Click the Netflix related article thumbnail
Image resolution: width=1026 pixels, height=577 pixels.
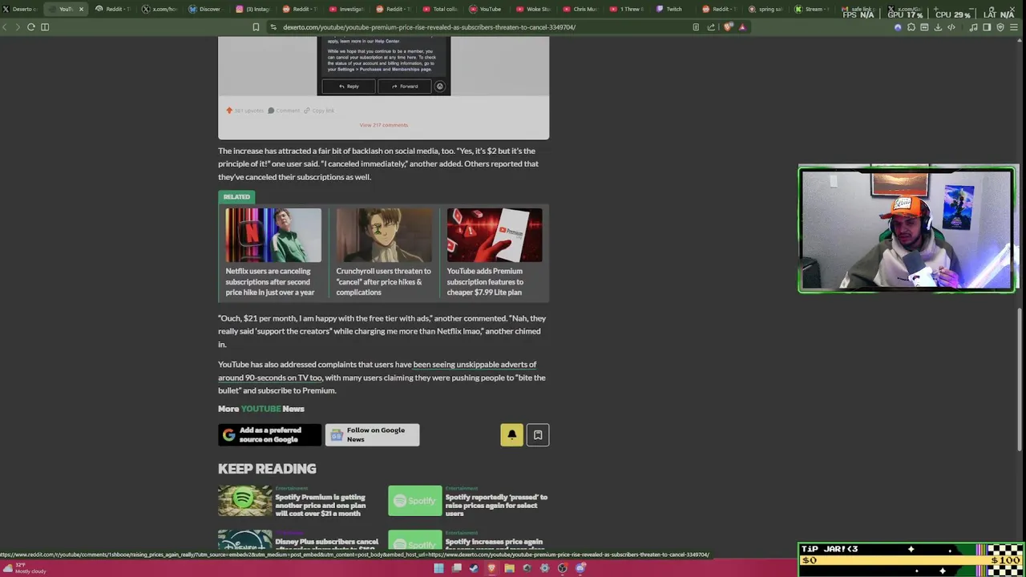(273, 236)
